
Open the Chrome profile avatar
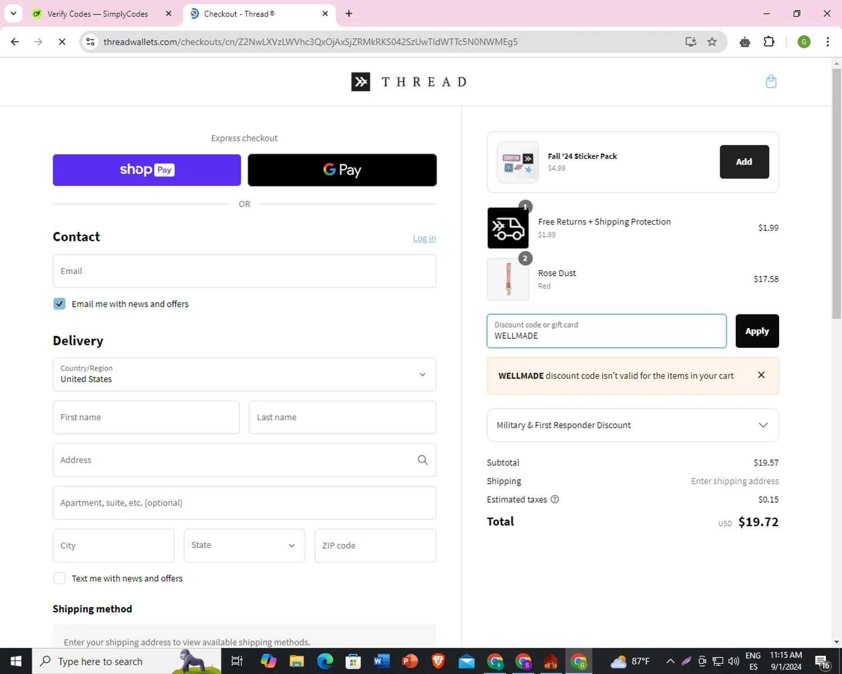(x=804, y=42)
